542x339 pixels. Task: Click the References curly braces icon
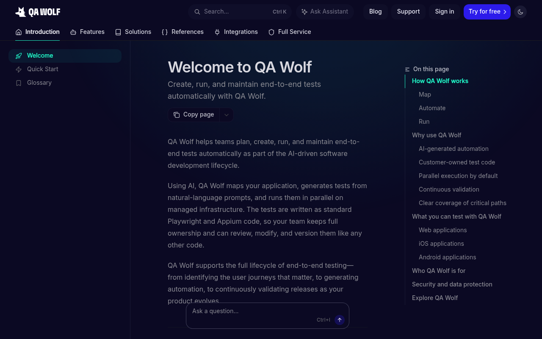tap(165, 32)
